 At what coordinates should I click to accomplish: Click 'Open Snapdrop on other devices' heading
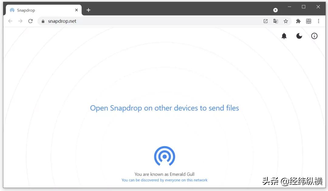pyautogui.click(x=164, y=108)
